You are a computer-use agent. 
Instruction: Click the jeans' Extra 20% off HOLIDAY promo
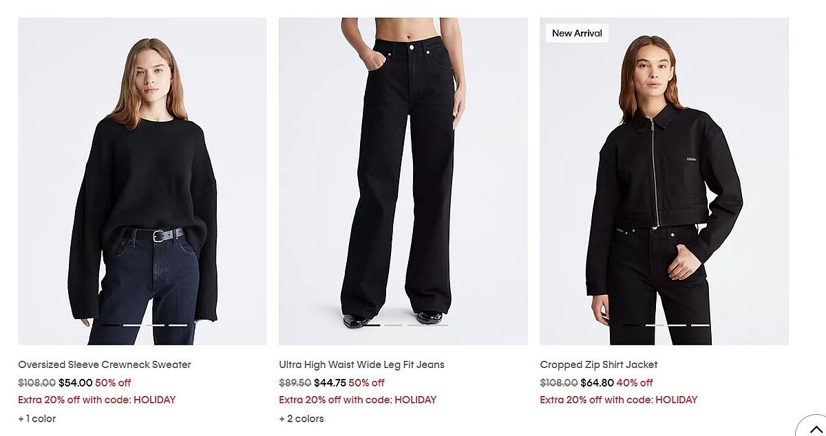click(357, 400)
